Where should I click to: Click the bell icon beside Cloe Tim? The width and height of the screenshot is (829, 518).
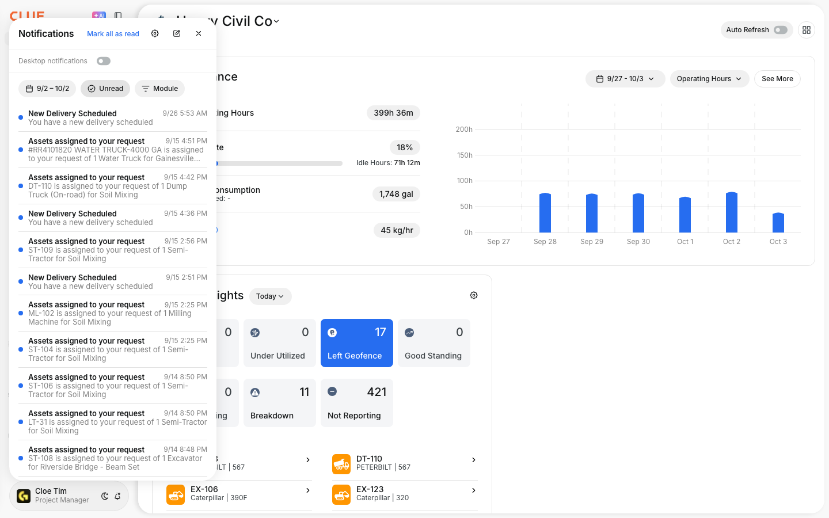coord(117,496)
